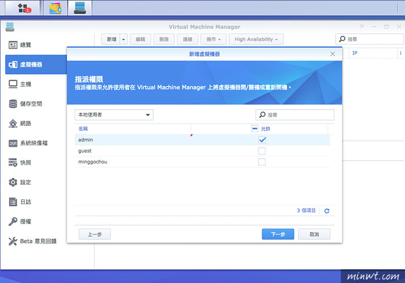Screen dimensions: 405x283
Task: Select the admin user row
Action: click(203, 140)
